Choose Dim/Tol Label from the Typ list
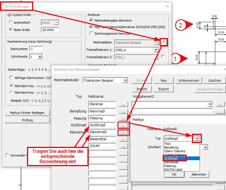The height and width of the screenshot is (190, 226). (x=182, y=170)
